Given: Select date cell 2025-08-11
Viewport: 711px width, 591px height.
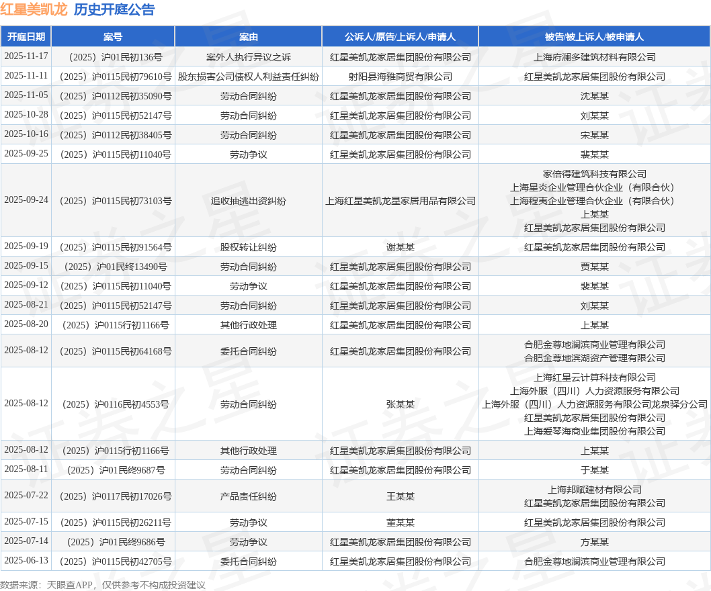Looking at the screenshot, I should (x=26, y=469).
